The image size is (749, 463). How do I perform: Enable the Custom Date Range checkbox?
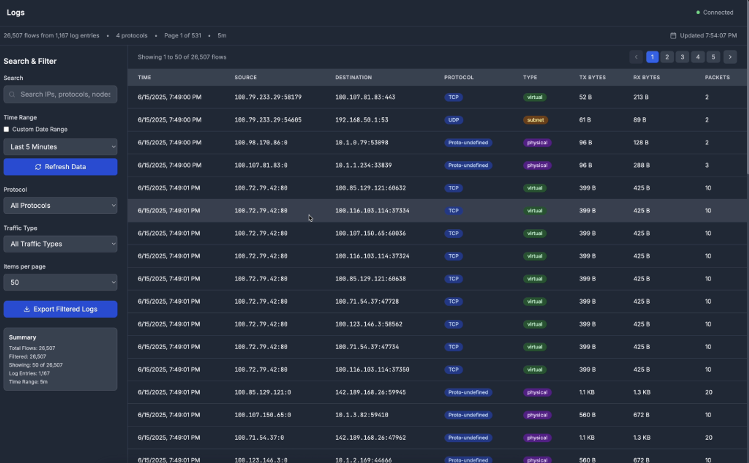click(x=6, y=129)
